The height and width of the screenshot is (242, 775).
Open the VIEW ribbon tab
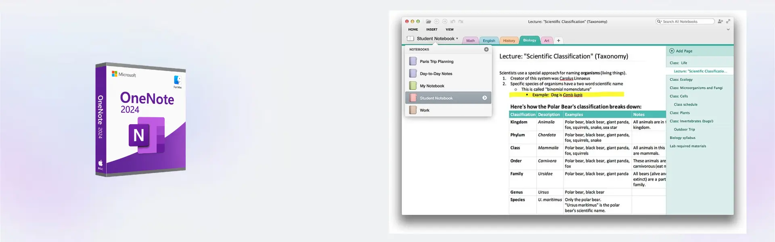click(450, 29)
